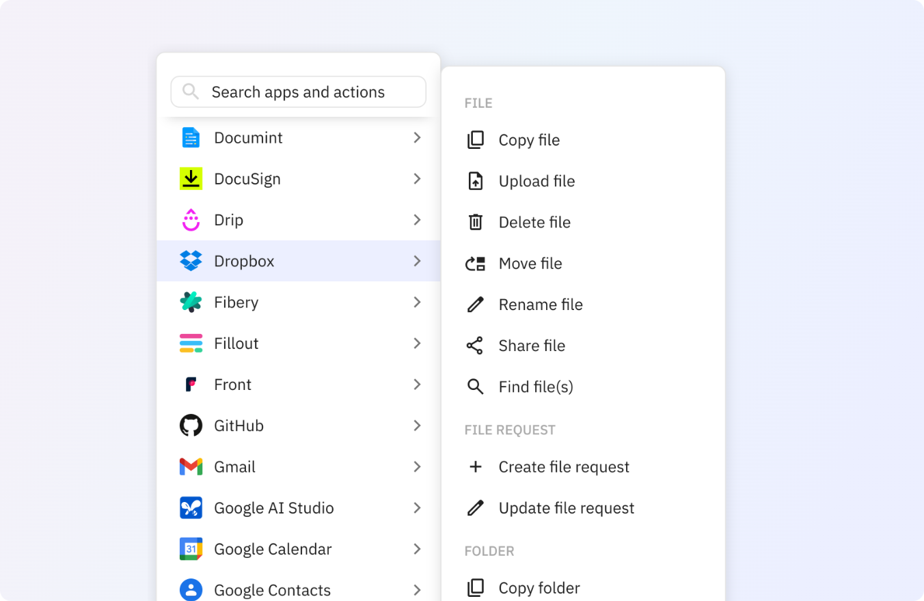Expand the GitHub submenu chevron
Screen dimensions: 924x601
point(417,425)
